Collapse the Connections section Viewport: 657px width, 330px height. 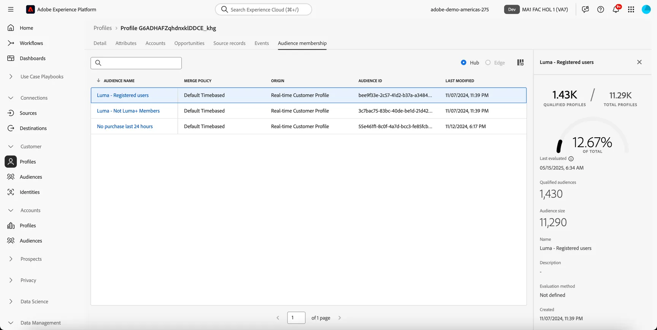(11, 98)
